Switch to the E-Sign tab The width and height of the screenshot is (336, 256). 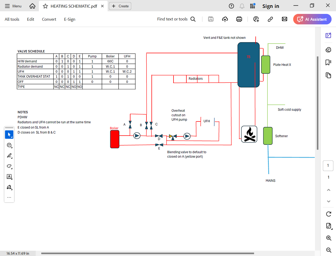(70, 19)
